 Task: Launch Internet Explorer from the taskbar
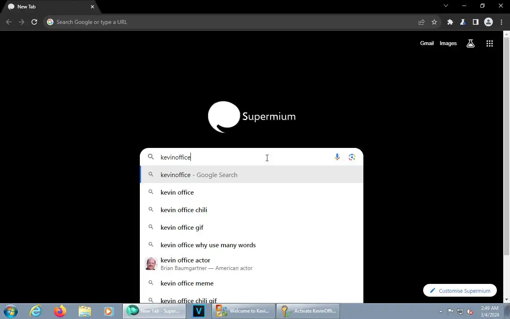click(x=36, y=311)
